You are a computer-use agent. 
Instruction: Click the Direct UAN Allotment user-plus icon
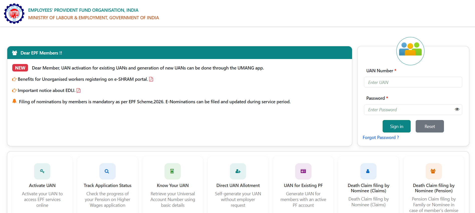point(238,171)
